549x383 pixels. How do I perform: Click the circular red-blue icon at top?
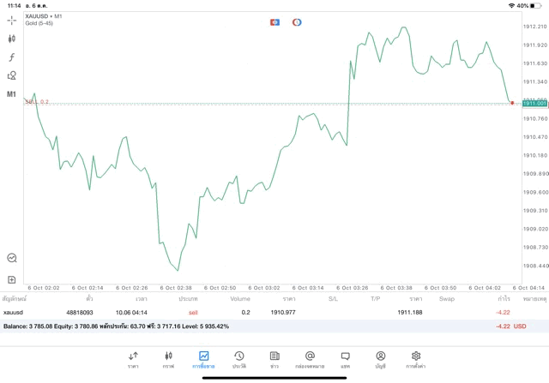[x=297, y=21]
